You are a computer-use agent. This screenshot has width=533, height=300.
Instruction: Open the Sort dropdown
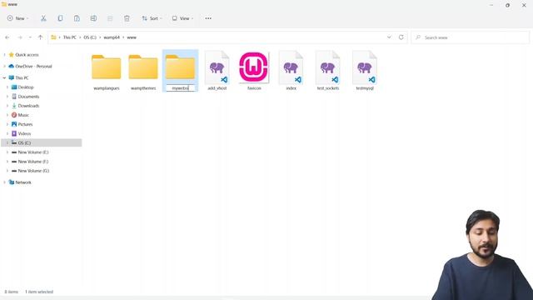(152, 18)
